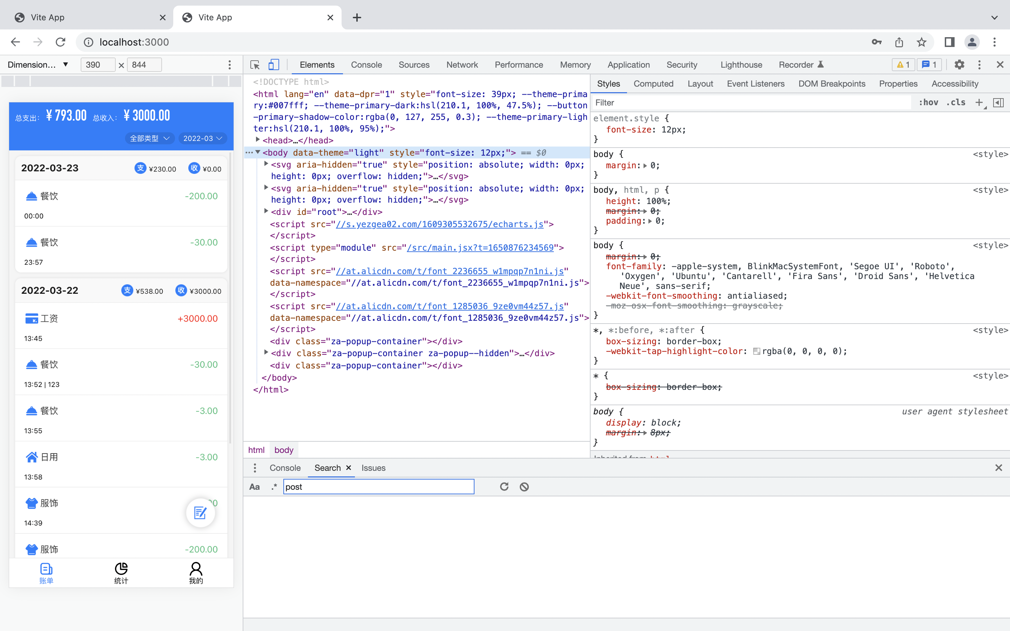Viewport: 1010px width, 631px height.
Task: Click the 服饰 category icon at 14:39
Action: 31,502
